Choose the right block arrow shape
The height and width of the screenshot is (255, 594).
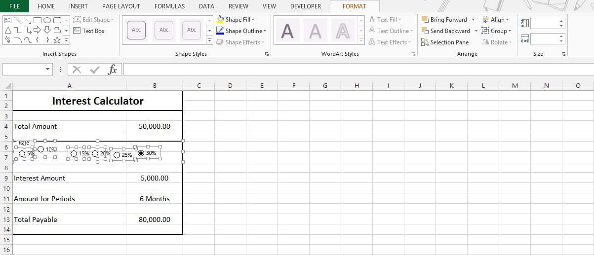click(x=37, y=30)
